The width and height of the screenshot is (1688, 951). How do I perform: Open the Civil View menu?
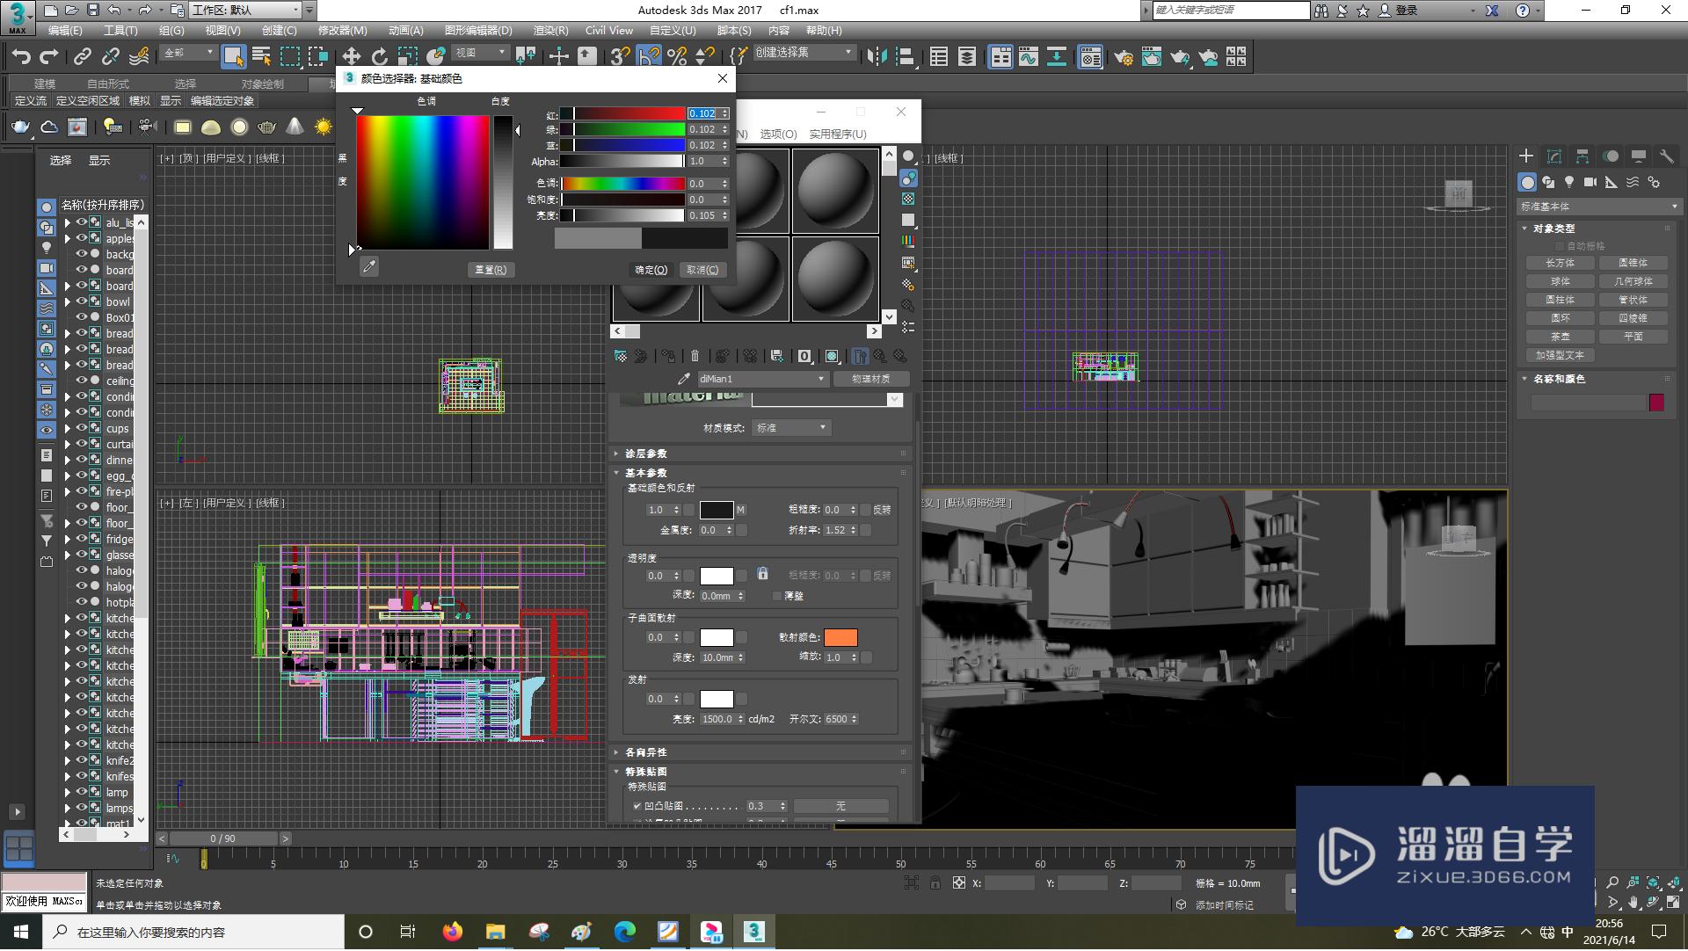(x=609, y=31)
